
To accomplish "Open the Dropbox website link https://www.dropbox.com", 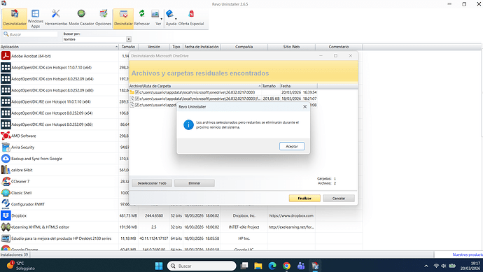I will pos(291,215).
